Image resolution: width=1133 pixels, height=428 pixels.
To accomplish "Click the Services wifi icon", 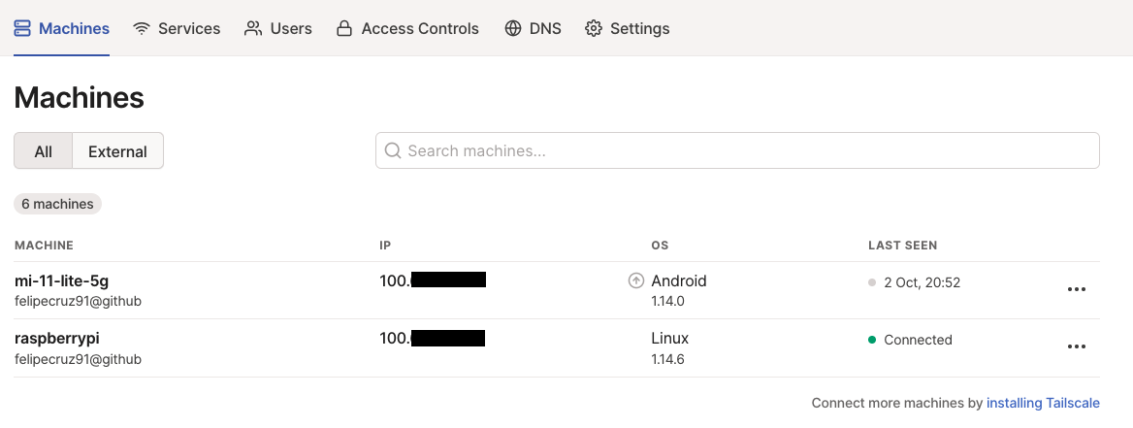I will pos(142,29).
